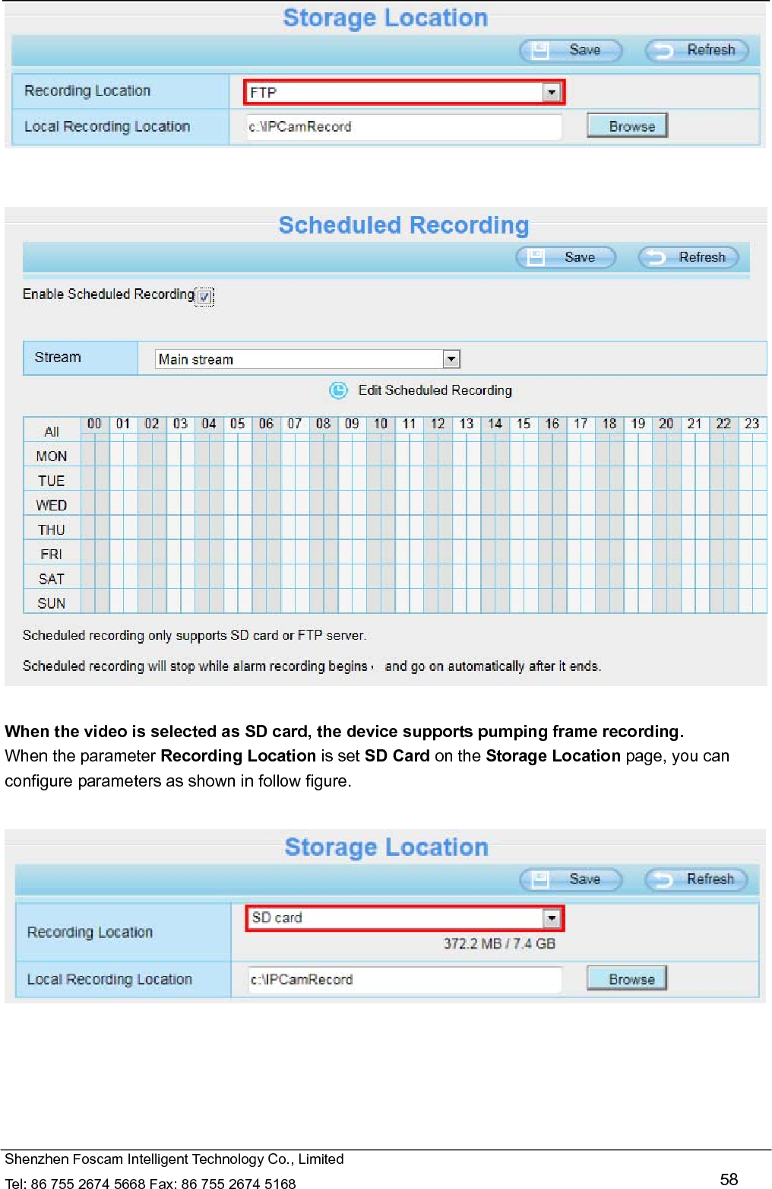Click the Edit Scheduled Recording link
This screenshot has height=1189, width=772.
tap(434, 389)
